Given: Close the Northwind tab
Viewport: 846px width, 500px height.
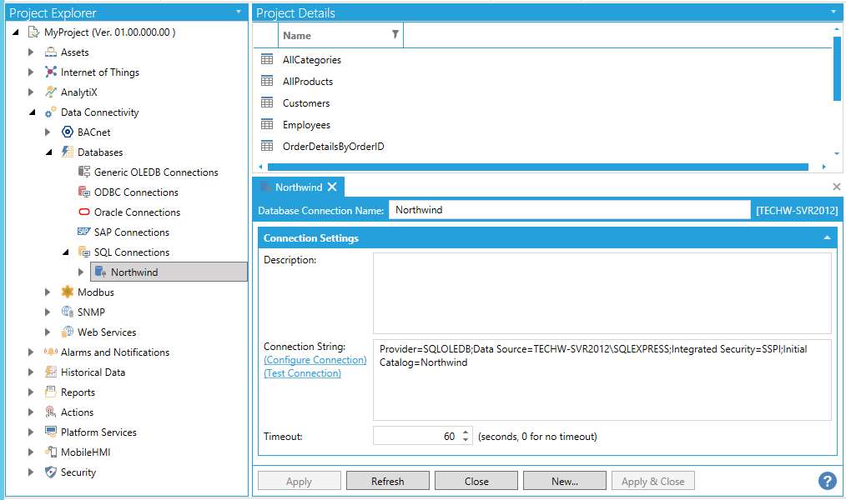Looking at the screenshot, I should 332,187.
